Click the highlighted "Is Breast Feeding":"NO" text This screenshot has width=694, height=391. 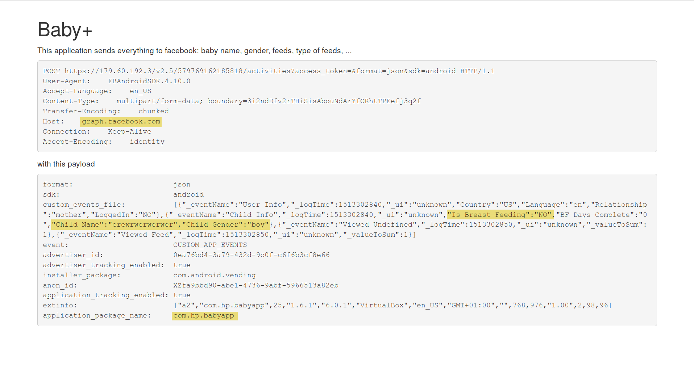click(x=500, y=215)
